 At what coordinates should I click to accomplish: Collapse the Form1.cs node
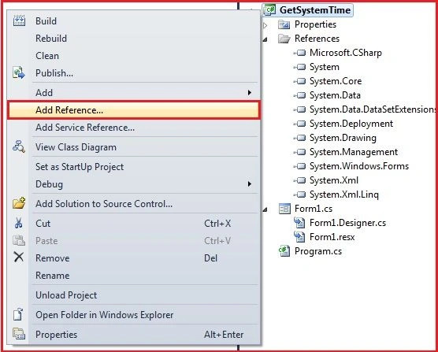pyautogui.click(x=265, y=209)
